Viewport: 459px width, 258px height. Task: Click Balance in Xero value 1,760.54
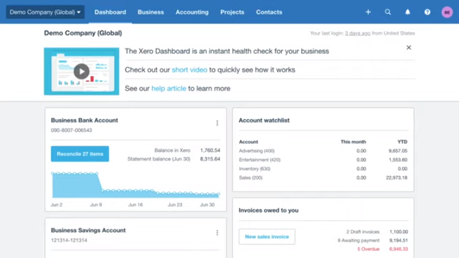[210, 151]
